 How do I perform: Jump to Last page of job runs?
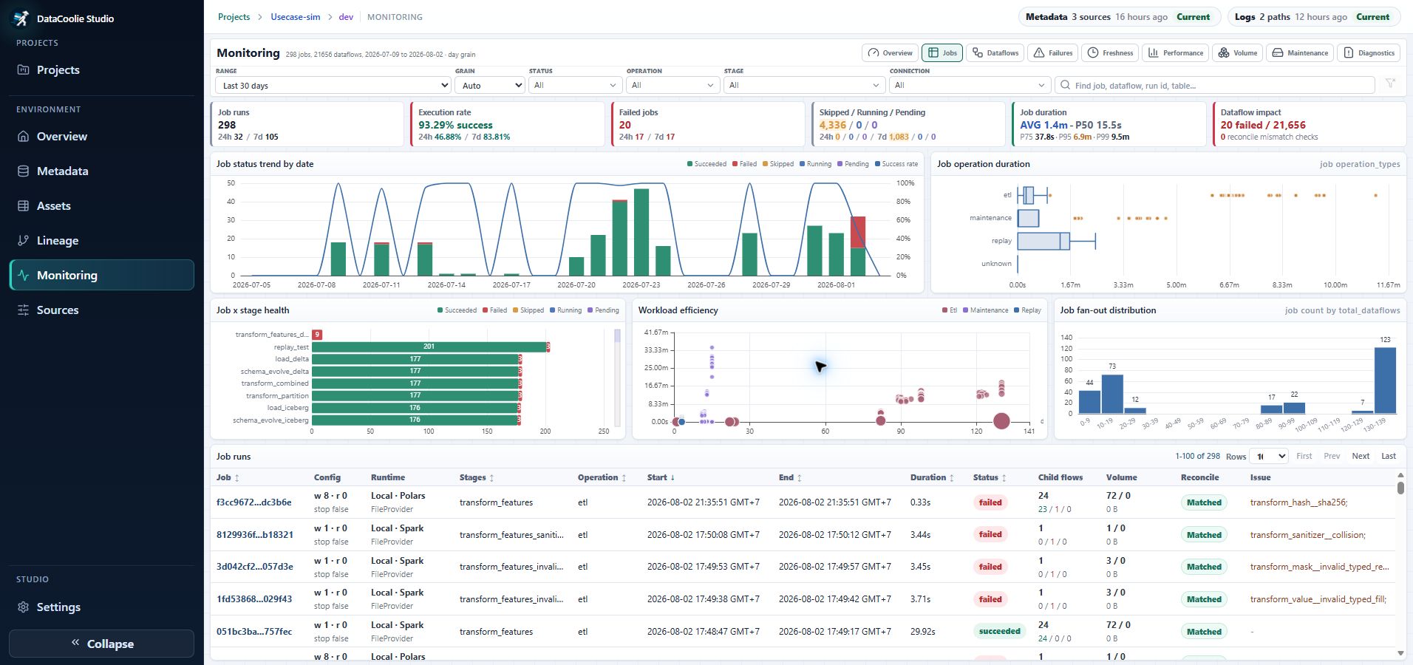1389,457
